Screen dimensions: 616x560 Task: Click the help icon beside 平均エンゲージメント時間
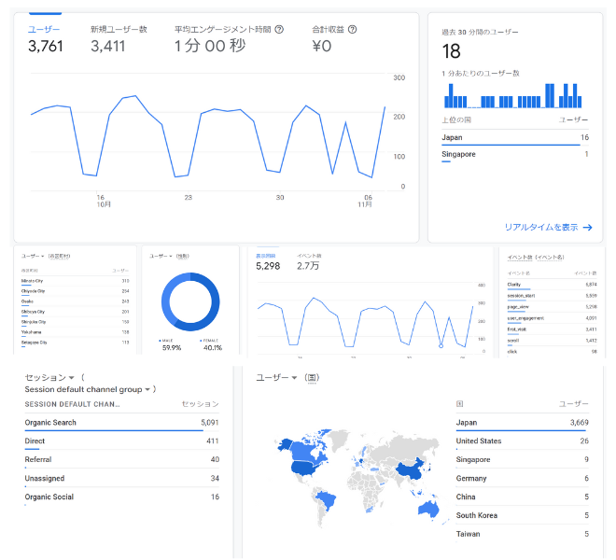[x=279, y=30]
